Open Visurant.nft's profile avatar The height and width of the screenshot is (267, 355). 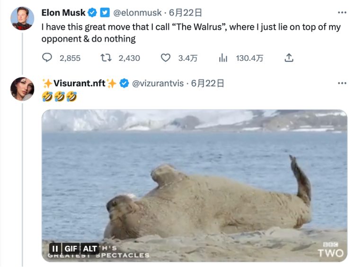click(x=23, y=89)
